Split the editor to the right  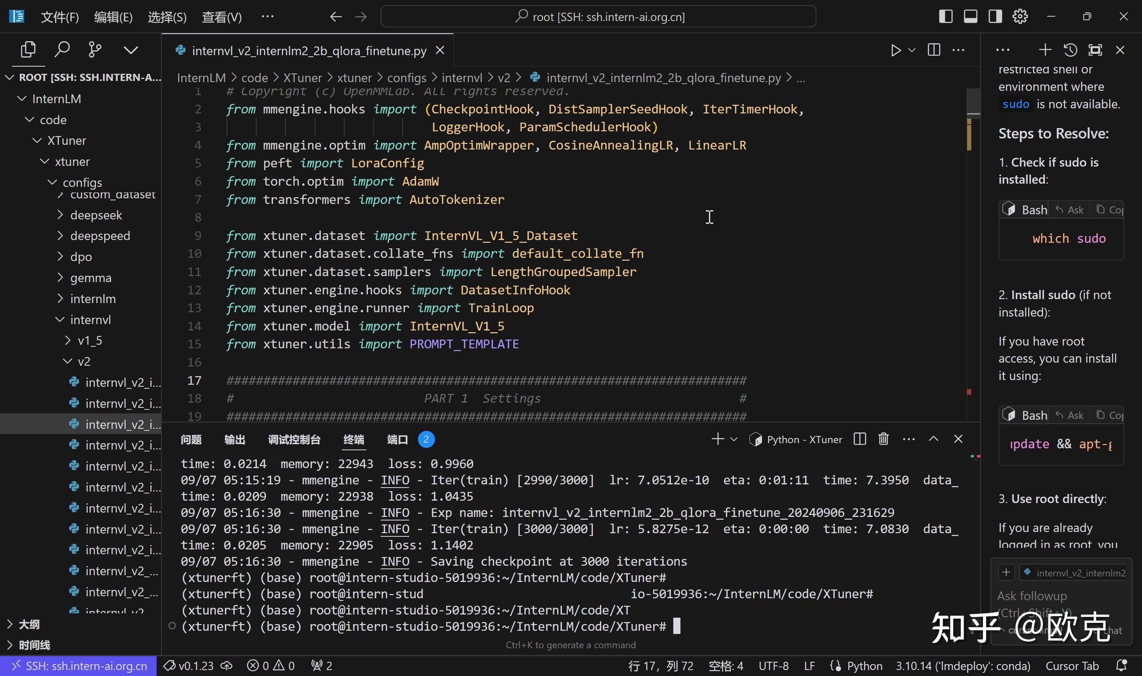[933, 50]
